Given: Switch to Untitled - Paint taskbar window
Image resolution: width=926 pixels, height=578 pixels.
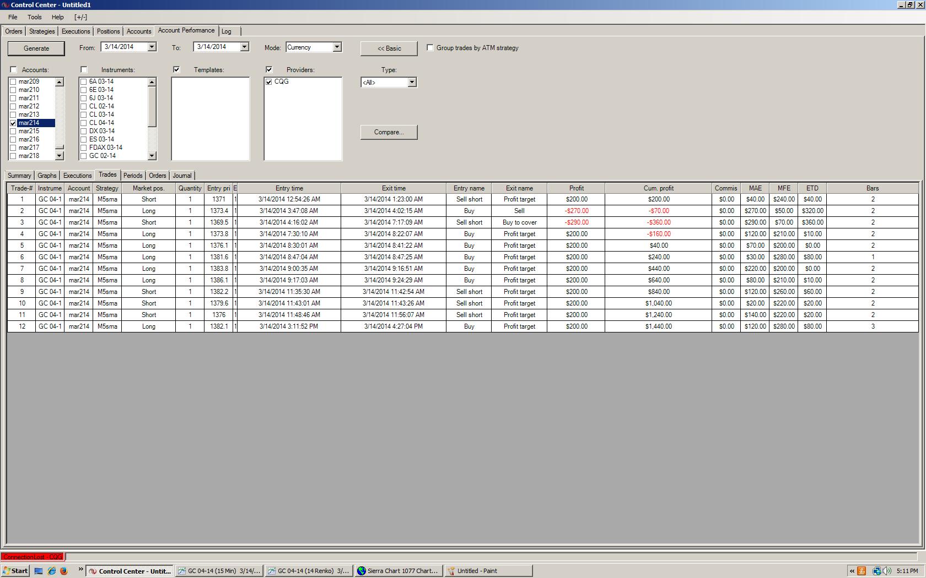Looking at the screenshot, I should pos(489,571).
